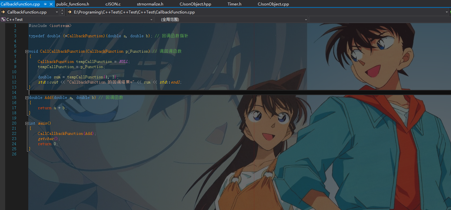Close the CallbackFunction.cpp tab

point(51,4)
